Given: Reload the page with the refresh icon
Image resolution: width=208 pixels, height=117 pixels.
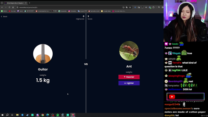Looking at the screenshot, I should 9,7.
